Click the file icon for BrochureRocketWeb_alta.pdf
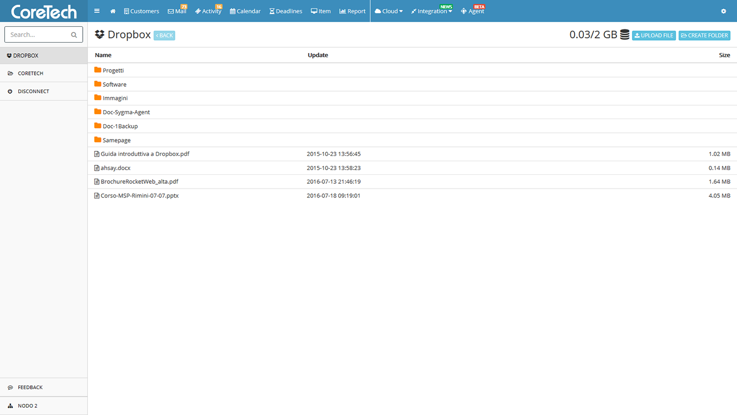Screen dimensions: 737x415 (x=97, y=182)
